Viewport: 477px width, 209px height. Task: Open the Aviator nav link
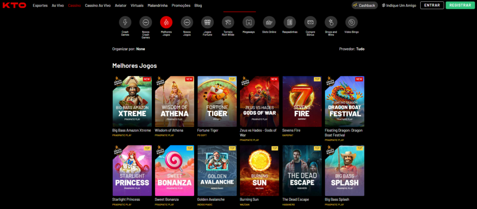point(121,6)
